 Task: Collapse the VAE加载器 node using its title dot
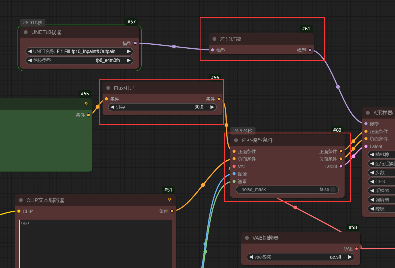click(247, 238)
